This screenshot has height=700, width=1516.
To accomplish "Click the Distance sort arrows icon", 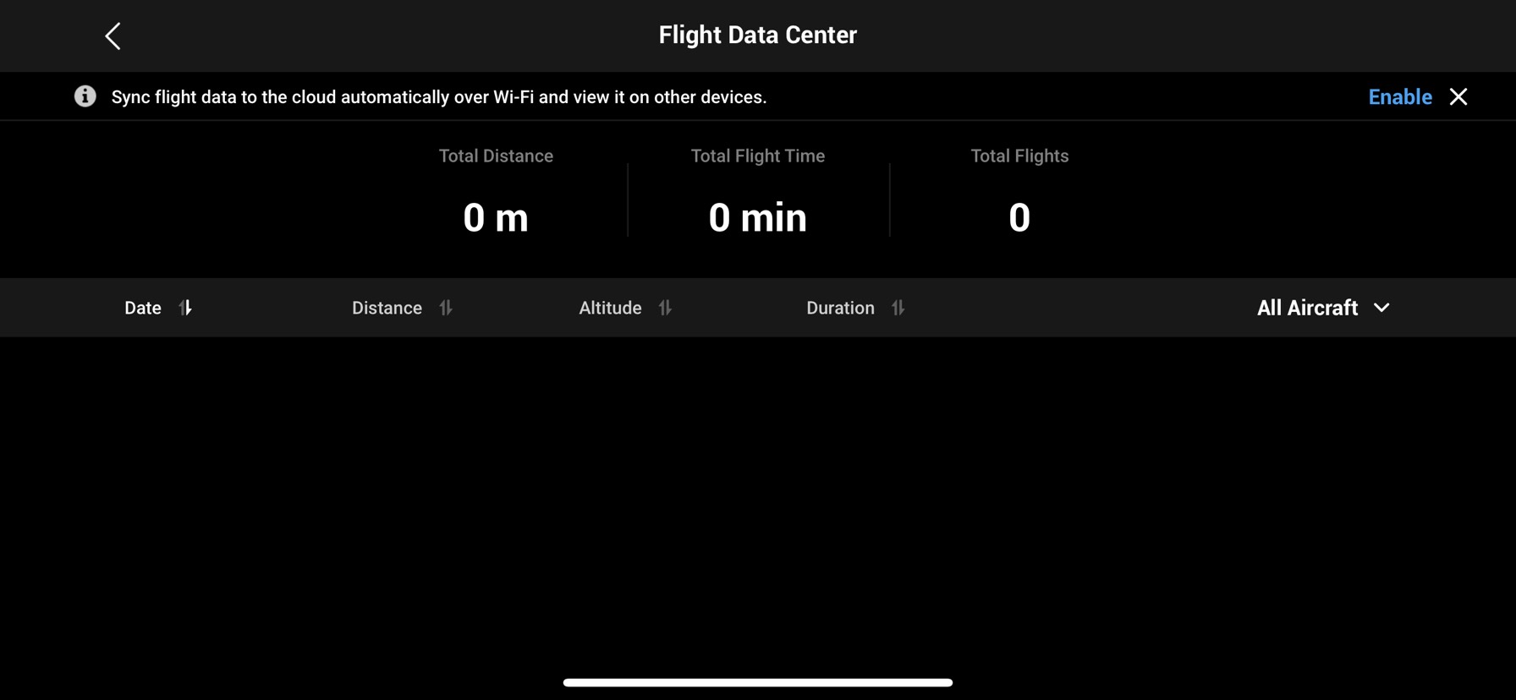I will pos(446,308).
